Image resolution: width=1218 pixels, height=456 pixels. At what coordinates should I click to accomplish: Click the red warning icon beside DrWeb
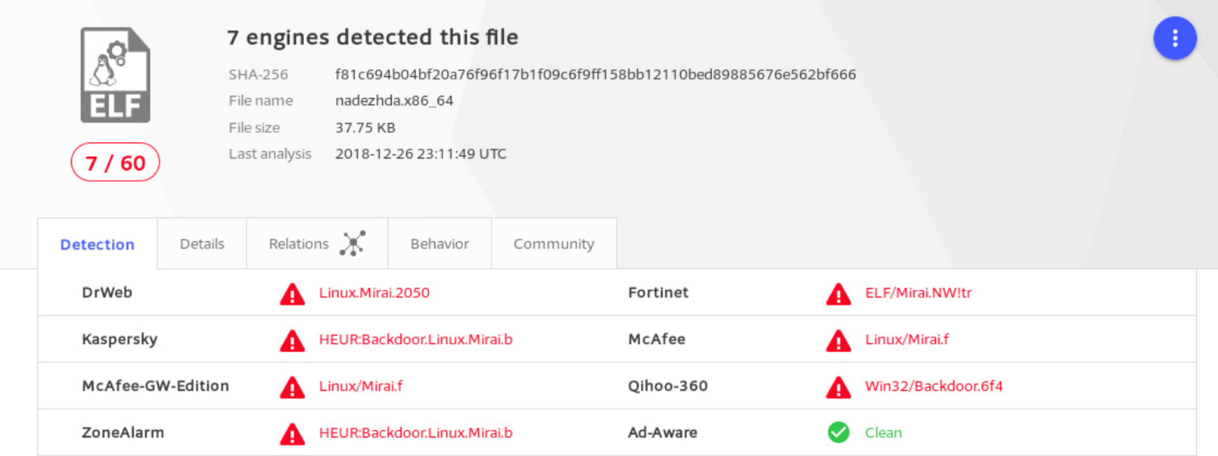[292, 292]
